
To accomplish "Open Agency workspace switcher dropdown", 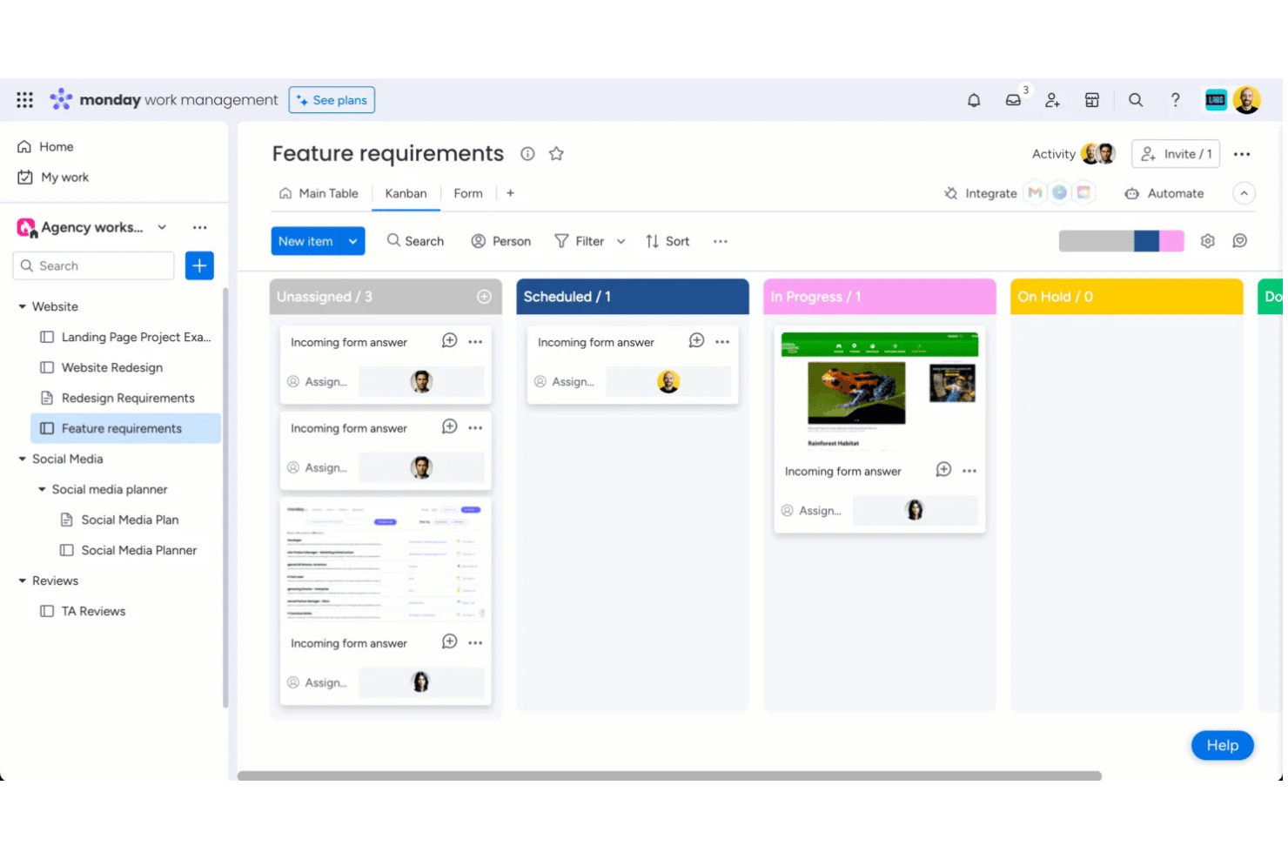I will (162, 227).
